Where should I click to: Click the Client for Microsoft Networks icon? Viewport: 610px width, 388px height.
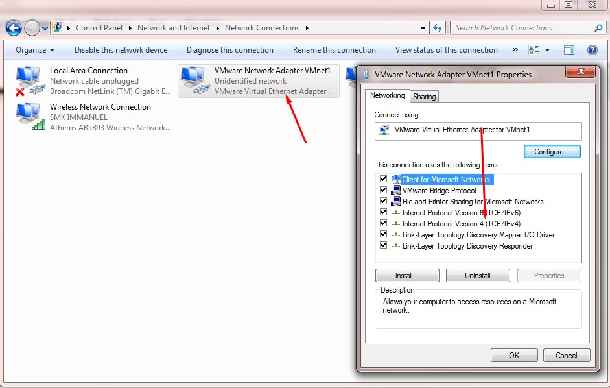pos(396,179)
